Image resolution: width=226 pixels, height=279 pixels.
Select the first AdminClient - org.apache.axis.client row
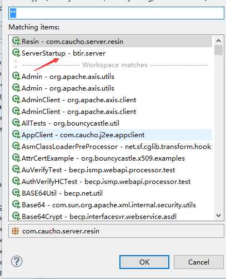(x=112, y=100)
